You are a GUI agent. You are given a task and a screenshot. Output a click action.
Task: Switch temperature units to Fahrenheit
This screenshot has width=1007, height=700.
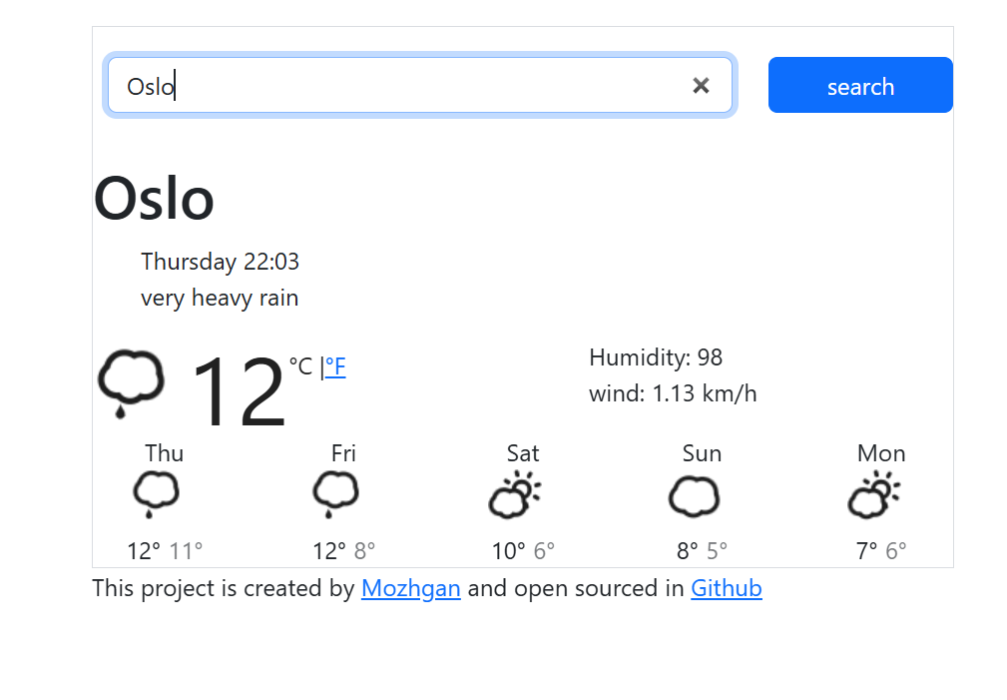(x=335, y=367)
